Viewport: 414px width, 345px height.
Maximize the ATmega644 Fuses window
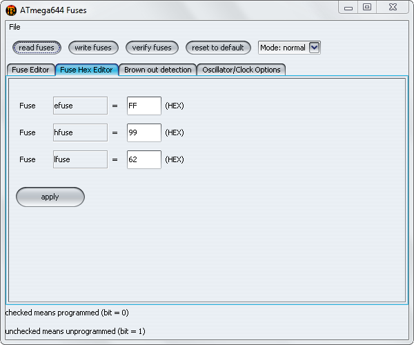(367, 8)
